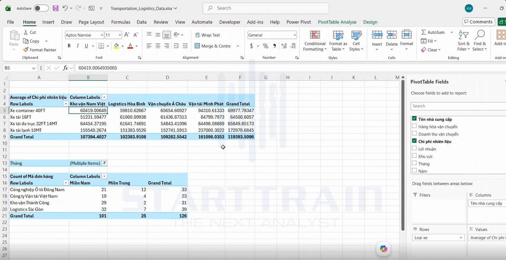Uncheck Chi phí nhiên liệu field
This screenshot has width=506, height=260.
coord(414,141)
